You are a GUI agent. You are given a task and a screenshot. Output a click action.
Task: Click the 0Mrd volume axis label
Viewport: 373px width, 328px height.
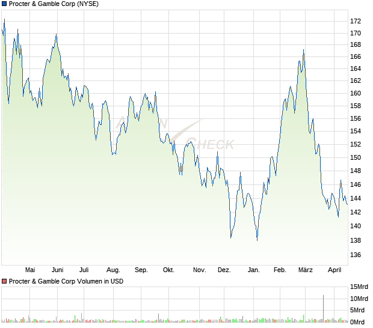click(x=357, y=323)
